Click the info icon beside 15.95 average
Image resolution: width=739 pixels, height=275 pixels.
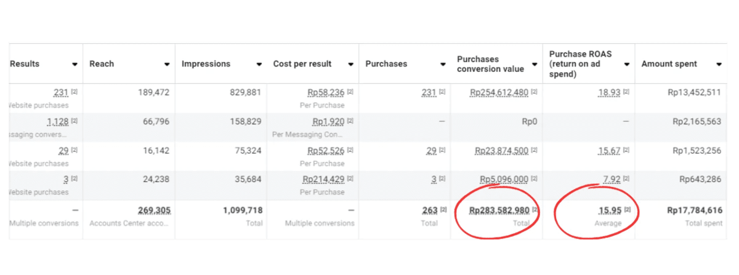pyautogui.click(x=627, y=210)
